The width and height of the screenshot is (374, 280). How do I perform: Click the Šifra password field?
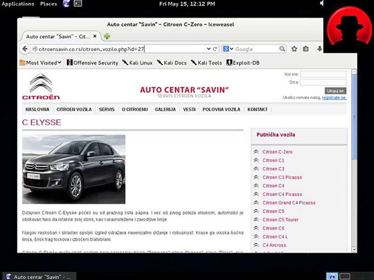coord(323,82)
